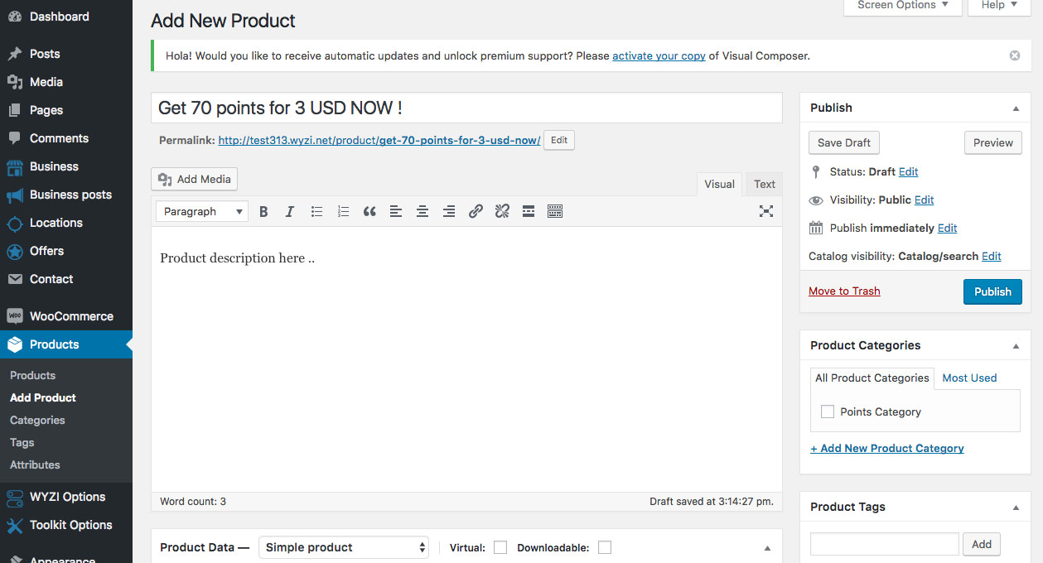Insert a blockquote in the editor
This screenshot has height=563, width=1043.
369,212
